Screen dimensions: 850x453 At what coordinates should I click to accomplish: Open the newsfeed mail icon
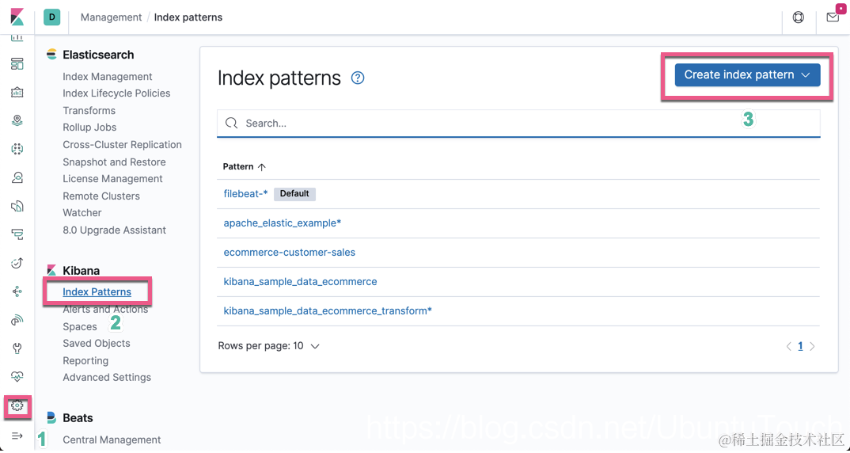833,17
